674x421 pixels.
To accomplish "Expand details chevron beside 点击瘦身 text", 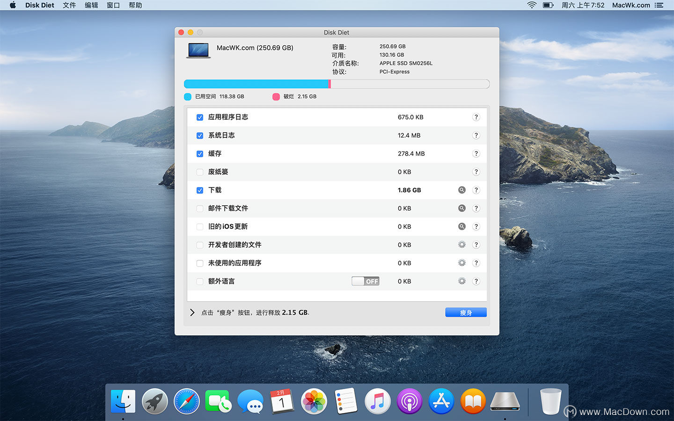I will pyautogui.click(x=192, y=312).
